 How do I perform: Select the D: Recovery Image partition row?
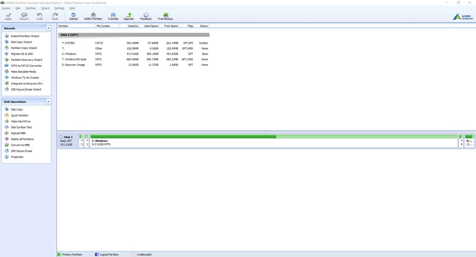pyautogui.click(x=134, y=65)
